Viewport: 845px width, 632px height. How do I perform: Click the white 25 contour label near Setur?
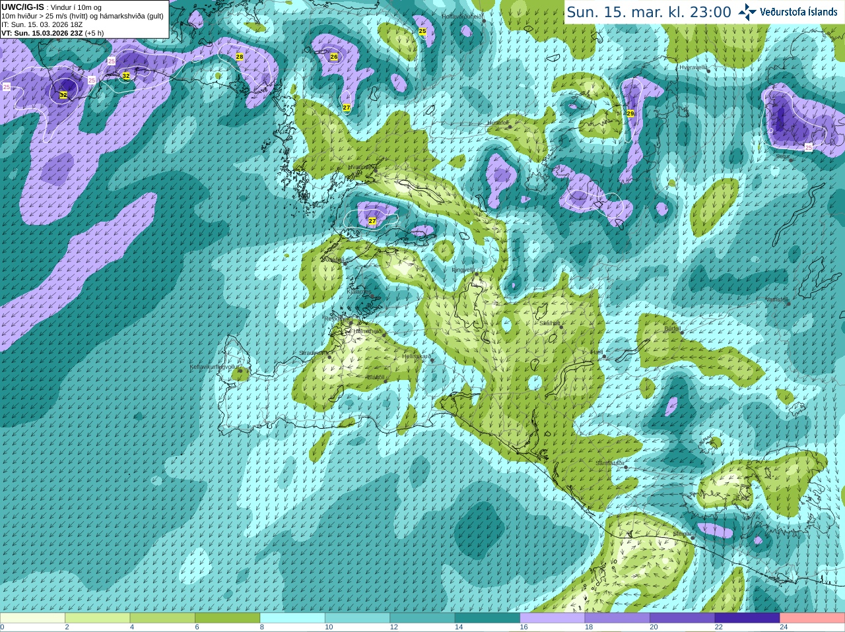tap(809, 148)
